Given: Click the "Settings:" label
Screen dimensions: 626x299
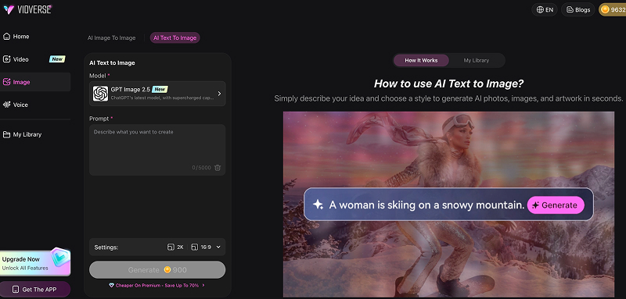Looking at the screenshot, I should [x=106, y=247].
